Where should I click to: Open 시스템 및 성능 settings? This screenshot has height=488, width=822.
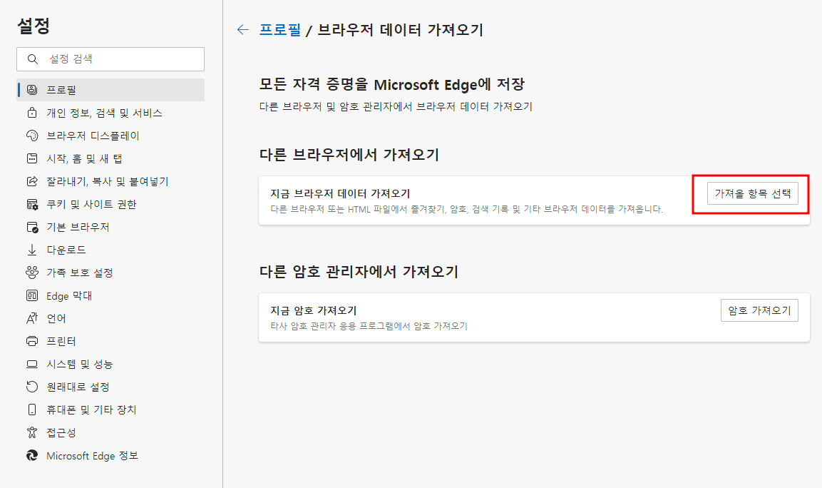111,364
